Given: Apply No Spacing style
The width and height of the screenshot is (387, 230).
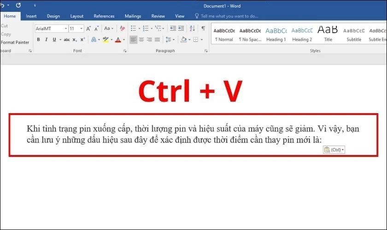Looking at the screenshot, I should (250, 35).
